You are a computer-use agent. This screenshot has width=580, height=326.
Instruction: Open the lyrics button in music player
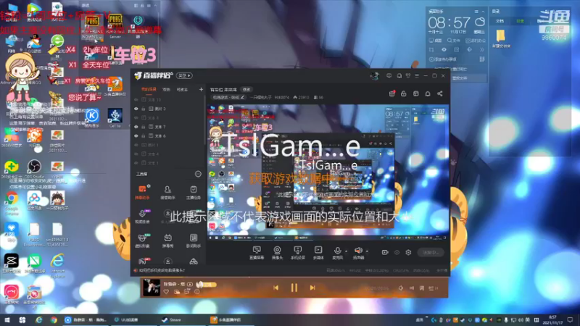[x=422, y=288]
